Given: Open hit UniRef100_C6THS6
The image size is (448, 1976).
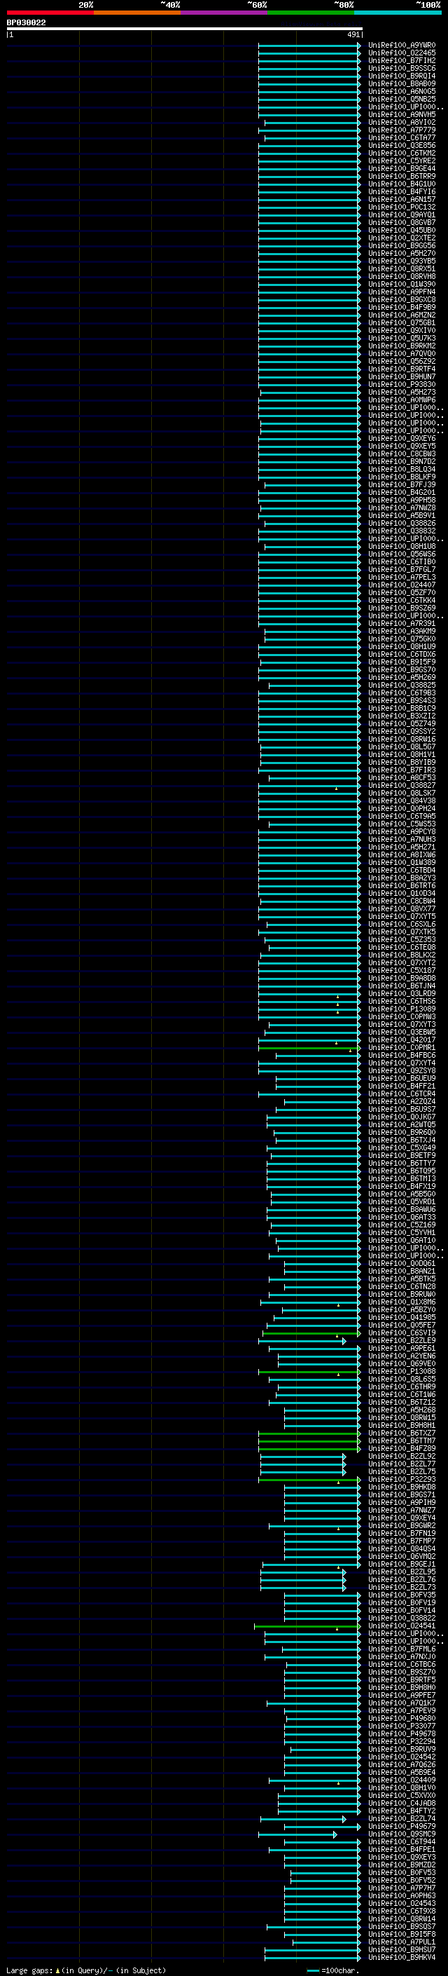Looking at the screenshot, I should click(x=402, y=1002).
